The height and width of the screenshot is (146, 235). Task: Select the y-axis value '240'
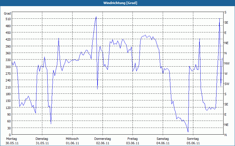click(8, 81)
